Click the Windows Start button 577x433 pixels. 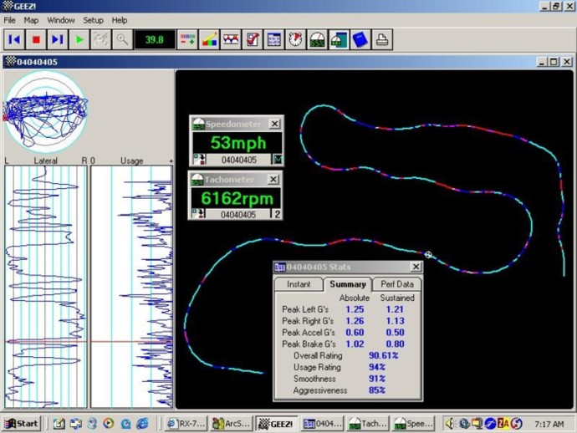(x=23, y=423)
